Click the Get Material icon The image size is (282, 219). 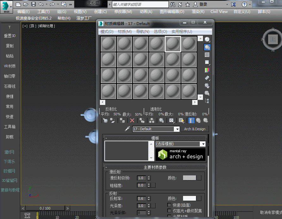(x=105, y=120)
